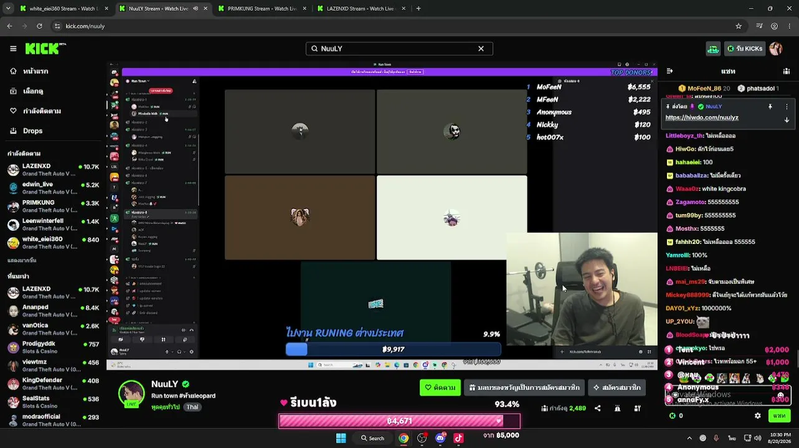Open viewtmz recommended channel
The height and width of the screenshot is (448, 799).
pos(53,365)
